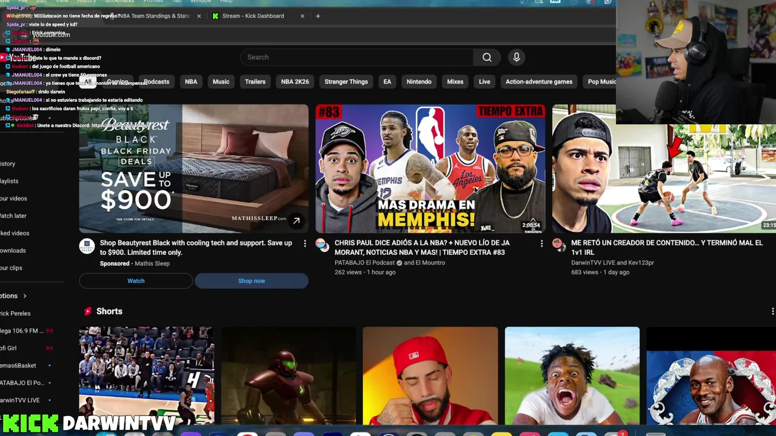This screenshot has height=436, width=776.
Task: Open ME RETÓ UN CREADOR video title
Action: tap(667, 248)
